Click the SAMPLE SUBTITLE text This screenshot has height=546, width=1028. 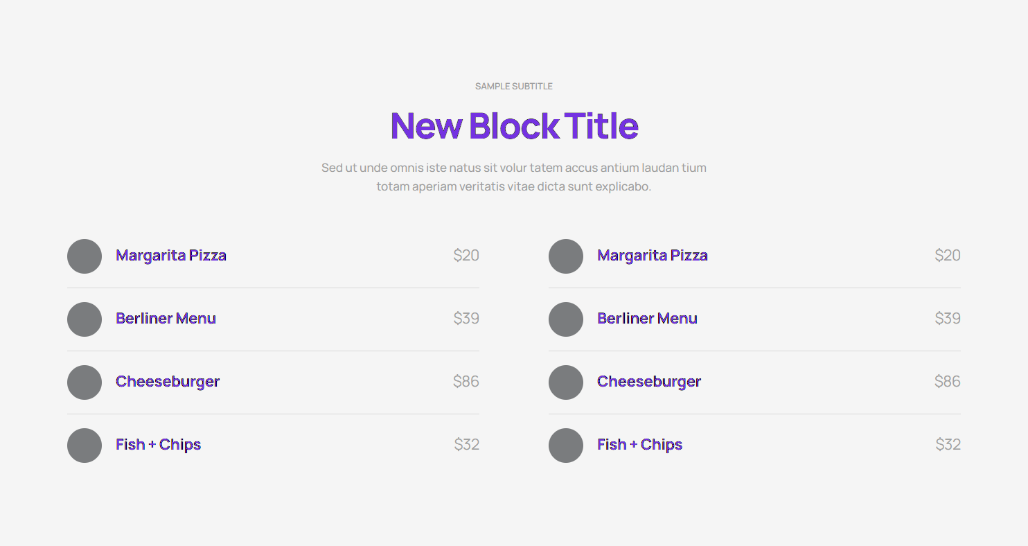point(513,86)
